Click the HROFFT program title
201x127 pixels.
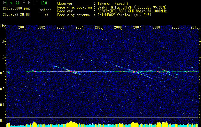coord(20,3)
